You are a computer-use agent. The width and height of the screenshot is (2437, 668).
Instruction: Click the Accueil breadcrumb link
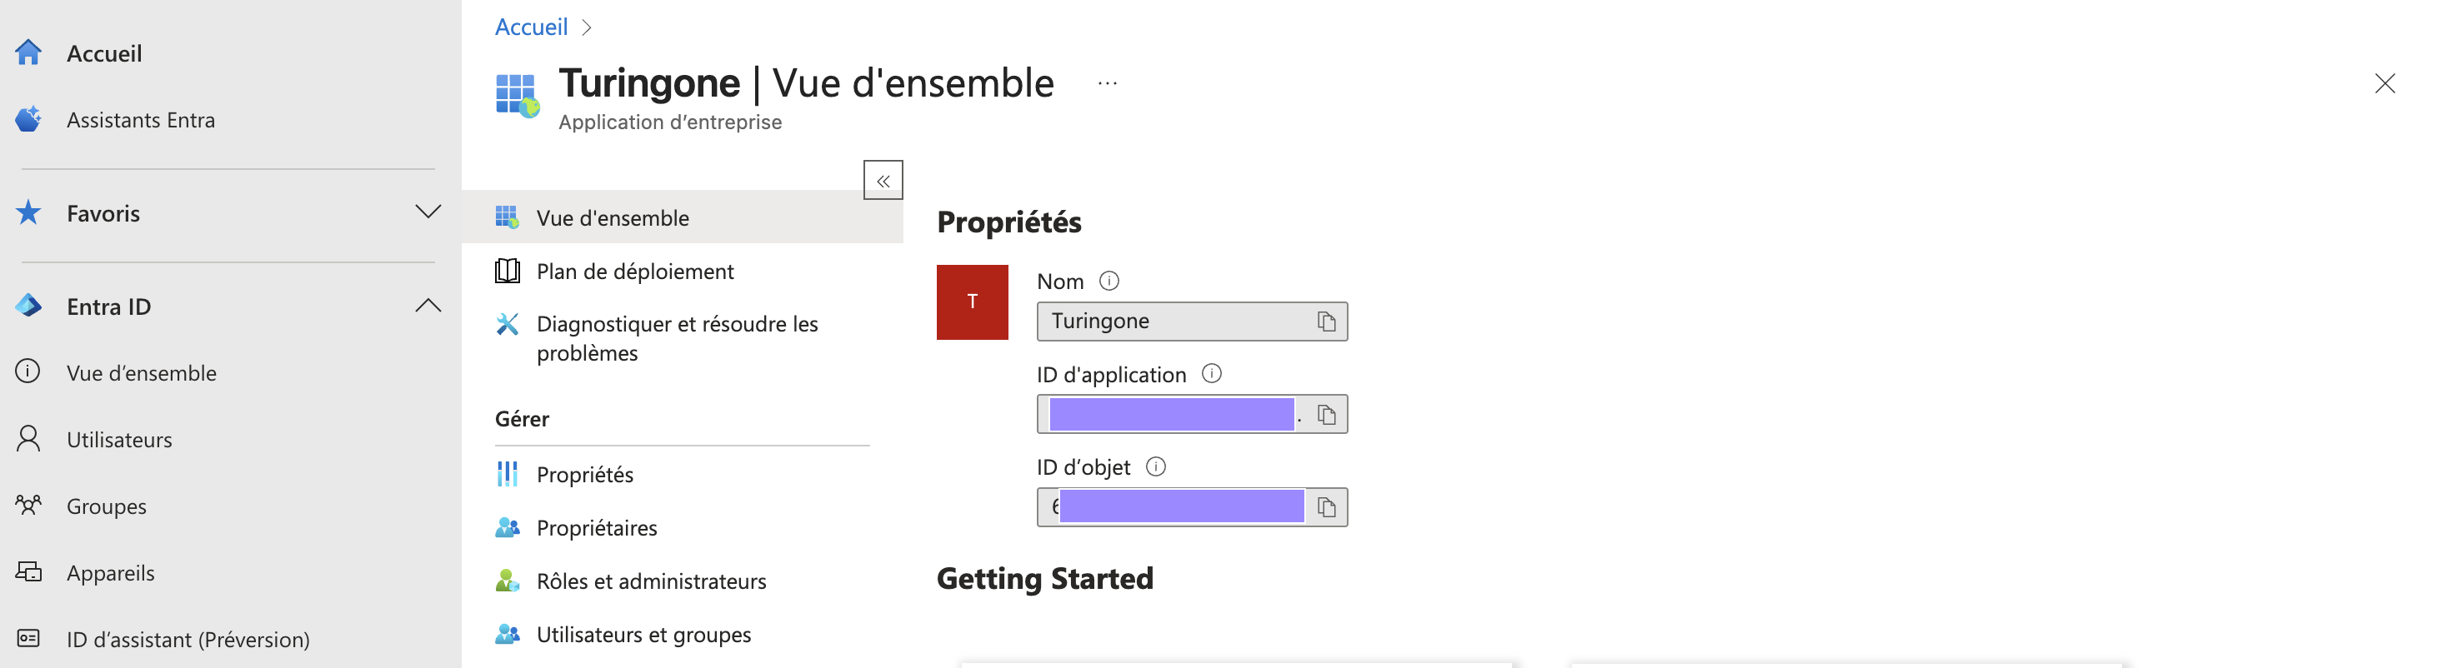coord(531,27)
